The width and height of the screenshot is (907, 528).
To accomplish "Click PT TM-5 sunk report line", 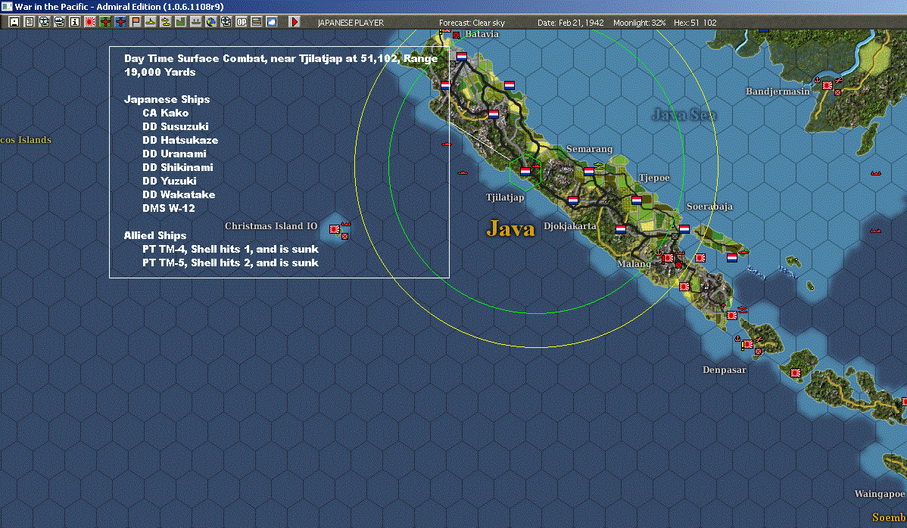I will click(x=230, y=262).
